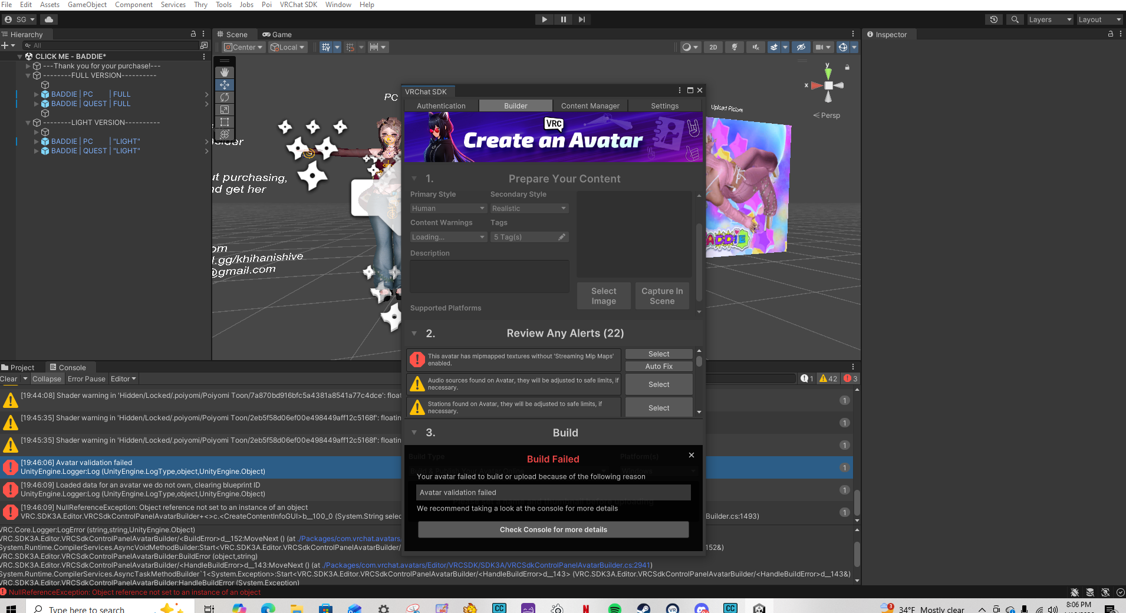Viewport: 1126px width, 613px height.
Task: Open the Authentication tab in VRChat SDK
Action: pos(441,106)
